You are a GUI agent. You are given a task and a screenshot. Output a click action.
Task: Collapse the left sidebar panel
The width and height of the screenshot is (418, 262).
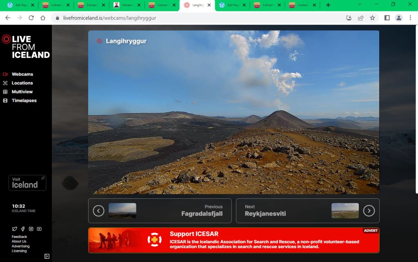tap(47, 256)
